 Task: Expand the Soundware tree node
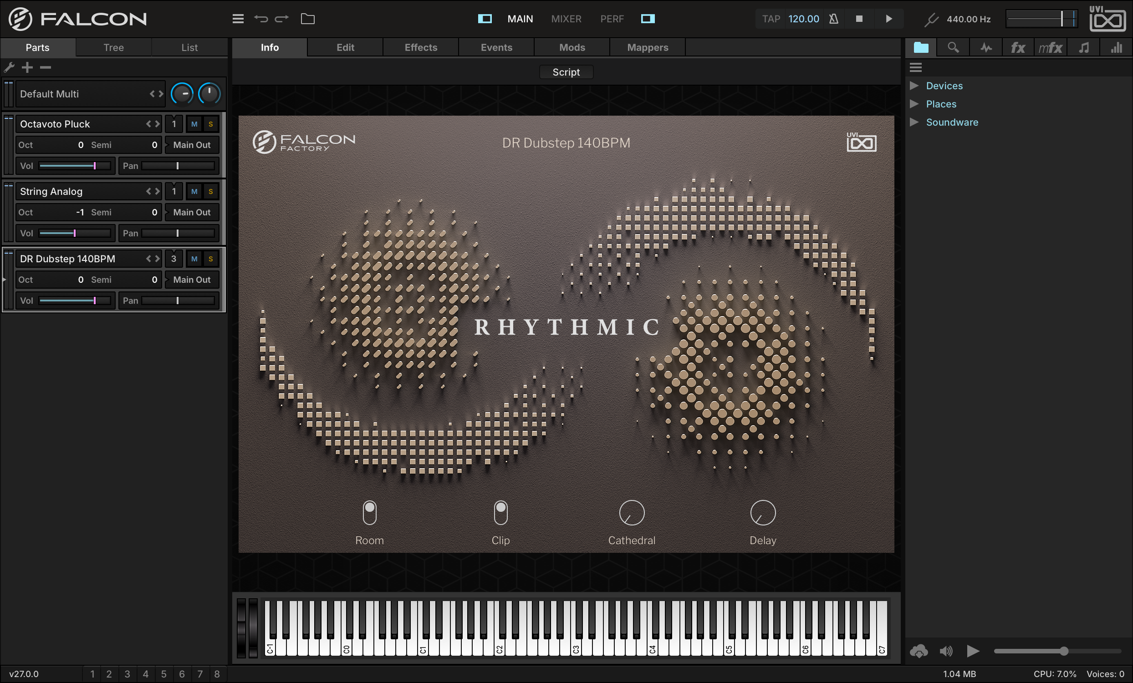pos(914,122)
